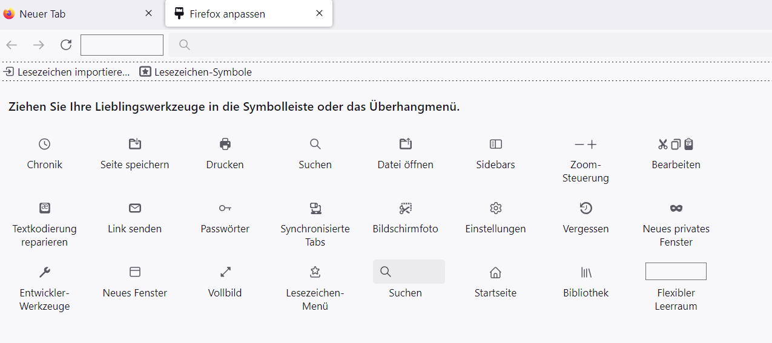Click the Einstellungen gear icon
This screenshot has height=343, width=772.
point(495,208)
